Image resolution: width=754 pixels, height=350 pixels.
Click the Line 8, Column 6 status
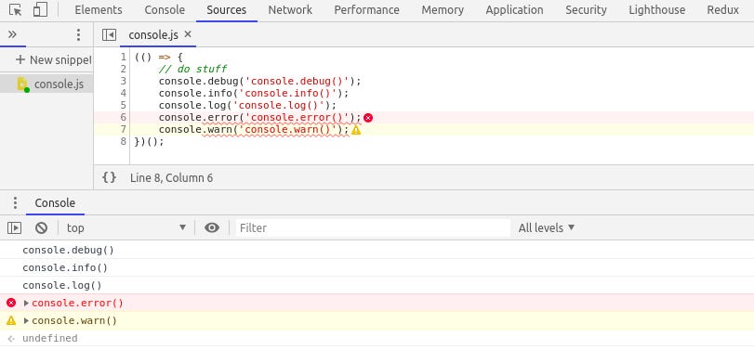tap(171, 178)
